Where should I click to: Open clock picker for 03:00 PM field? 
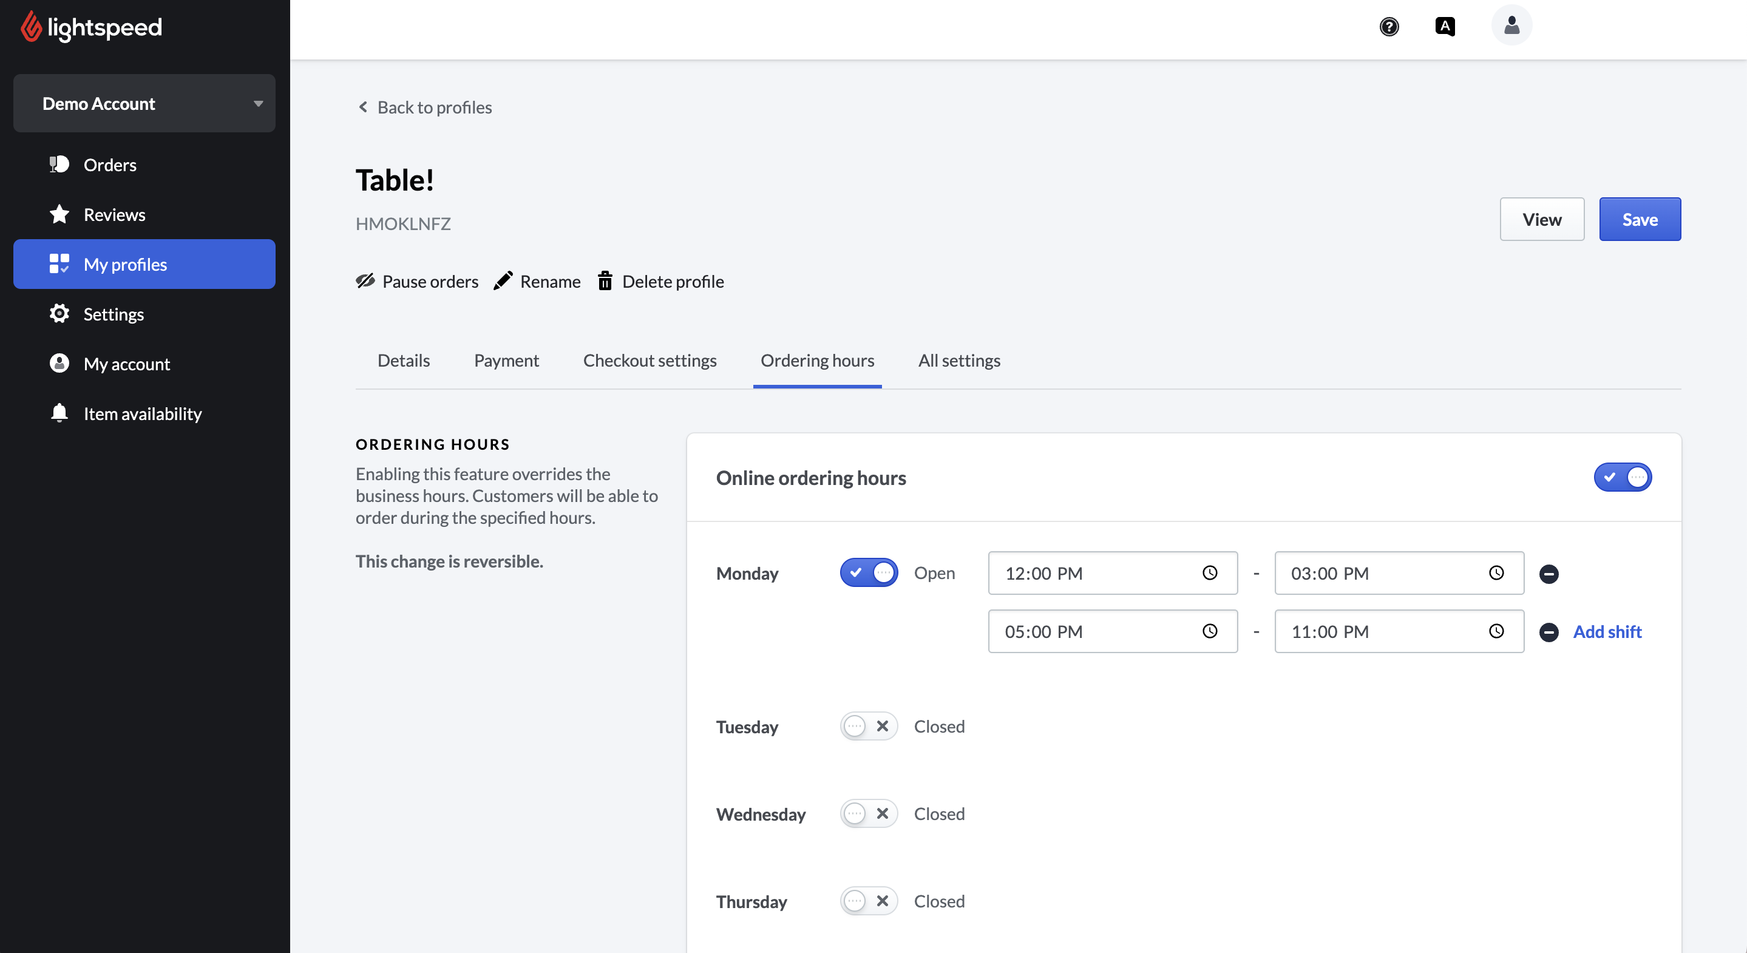(1496, 573)
